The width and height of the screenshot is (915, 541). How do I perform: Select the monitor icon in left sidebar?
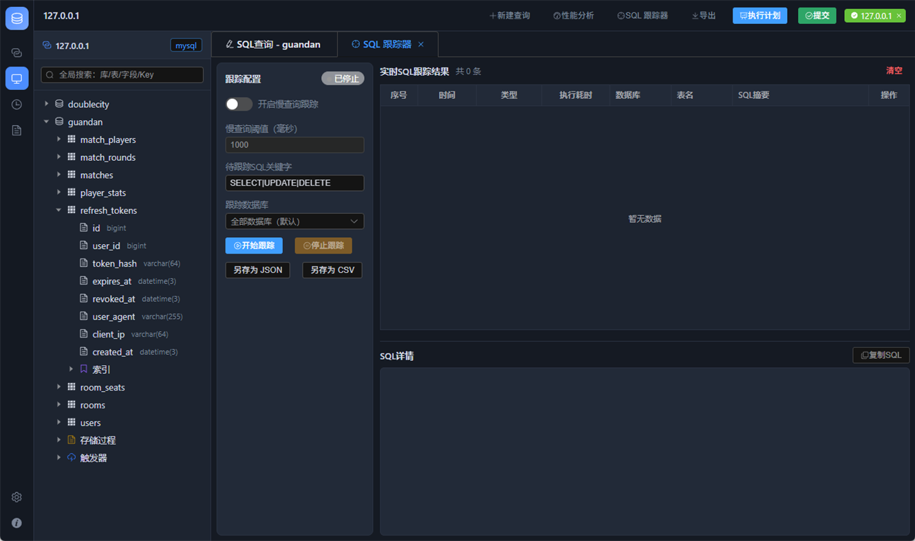(17, 78)
